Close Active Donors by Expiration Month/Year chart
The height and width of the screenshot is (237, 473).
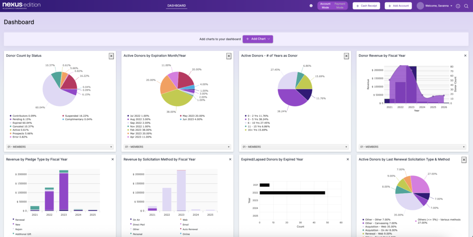229,56
